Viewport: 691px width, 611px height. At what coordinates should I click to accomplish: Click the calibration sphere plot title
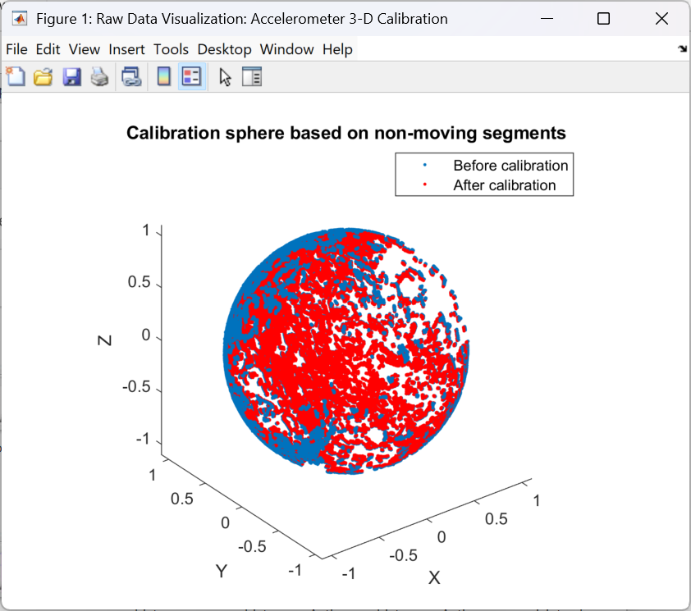[x=347, y=133]
